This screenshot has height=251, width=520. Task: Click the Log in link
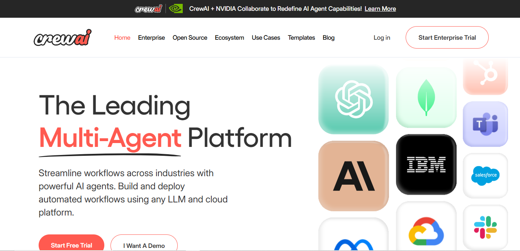pos(382,38)
